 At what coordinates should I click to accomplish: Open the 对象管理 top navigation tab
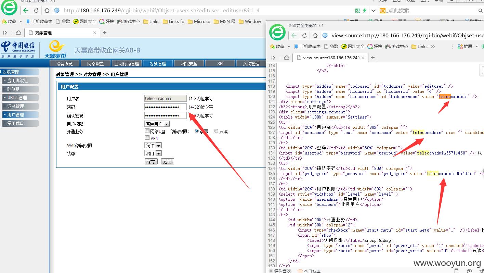click(x=157, y=63)
